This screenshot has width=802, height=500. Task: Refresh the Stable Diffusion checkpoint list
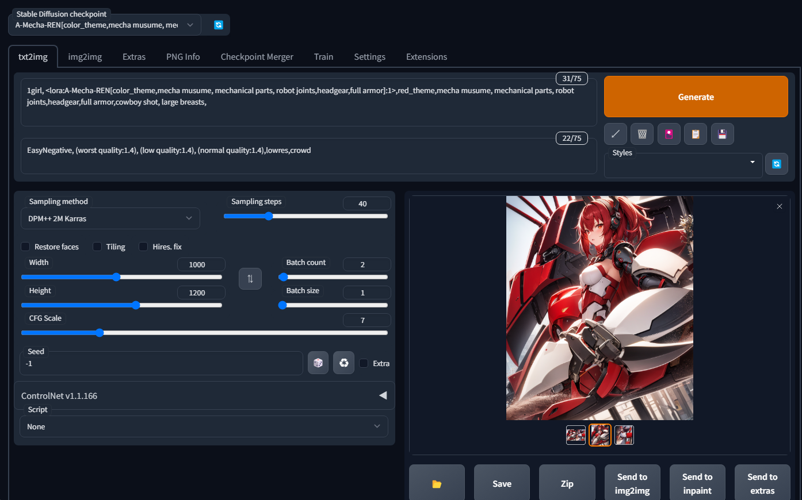218,25
